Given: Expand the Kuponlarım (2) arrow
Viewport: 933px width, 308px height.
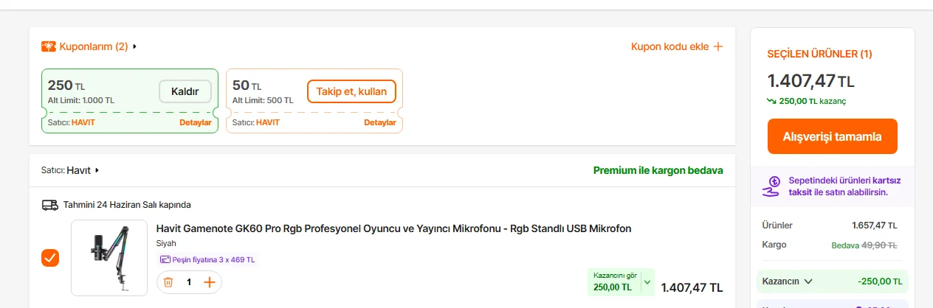Looking at the screenshot, I should click(x=135, y=46).
